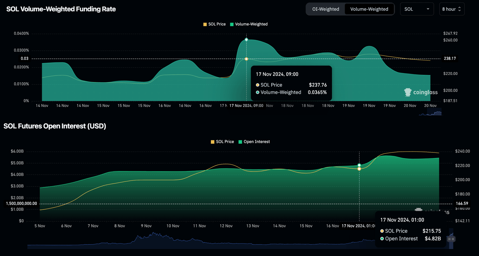Click the 8 hour up/down arrows
The width and height of the screenshot is (479, 256).
(459, 9)
